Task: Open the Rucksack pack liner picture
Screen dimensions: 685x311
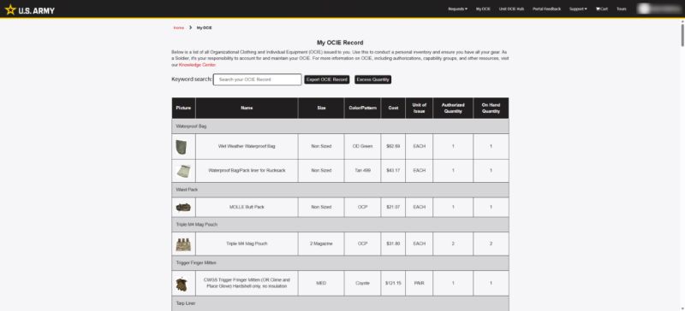Action: [x=182, y=171]
